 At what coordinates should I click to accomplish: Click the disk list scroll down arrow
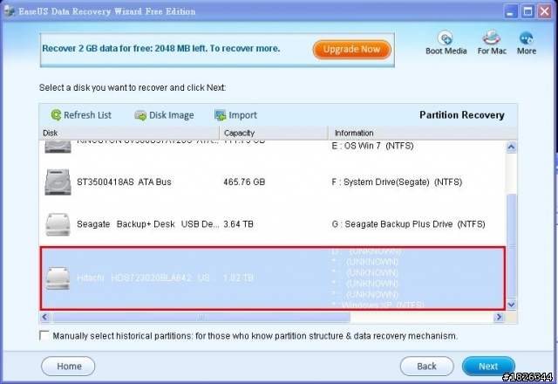(x=512, y=305)
